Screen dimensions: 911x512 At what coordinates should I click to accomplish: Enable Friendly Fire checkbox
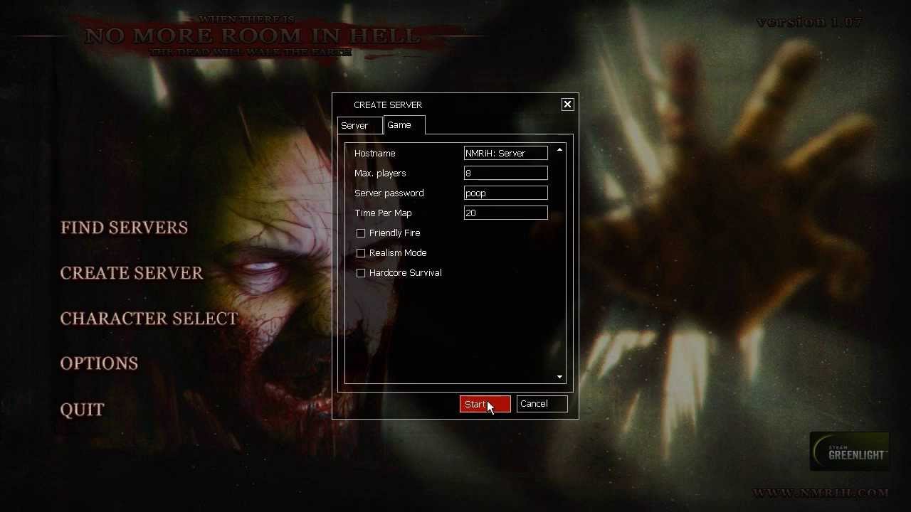(x=361, y=233)
